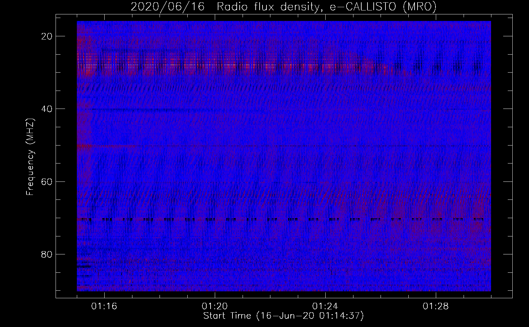
Task: Click the 01:24 time tick label
Action: click(325, 306)
